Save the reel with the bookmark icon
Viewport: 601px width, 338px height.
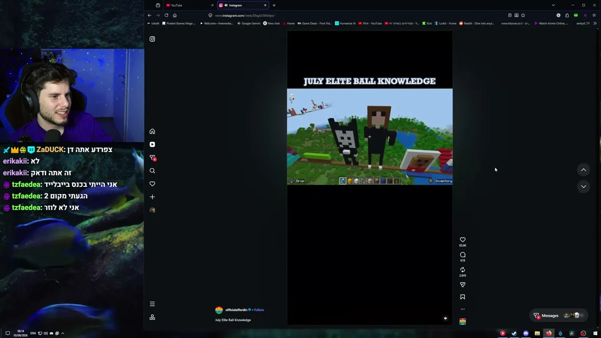[462, 297]
